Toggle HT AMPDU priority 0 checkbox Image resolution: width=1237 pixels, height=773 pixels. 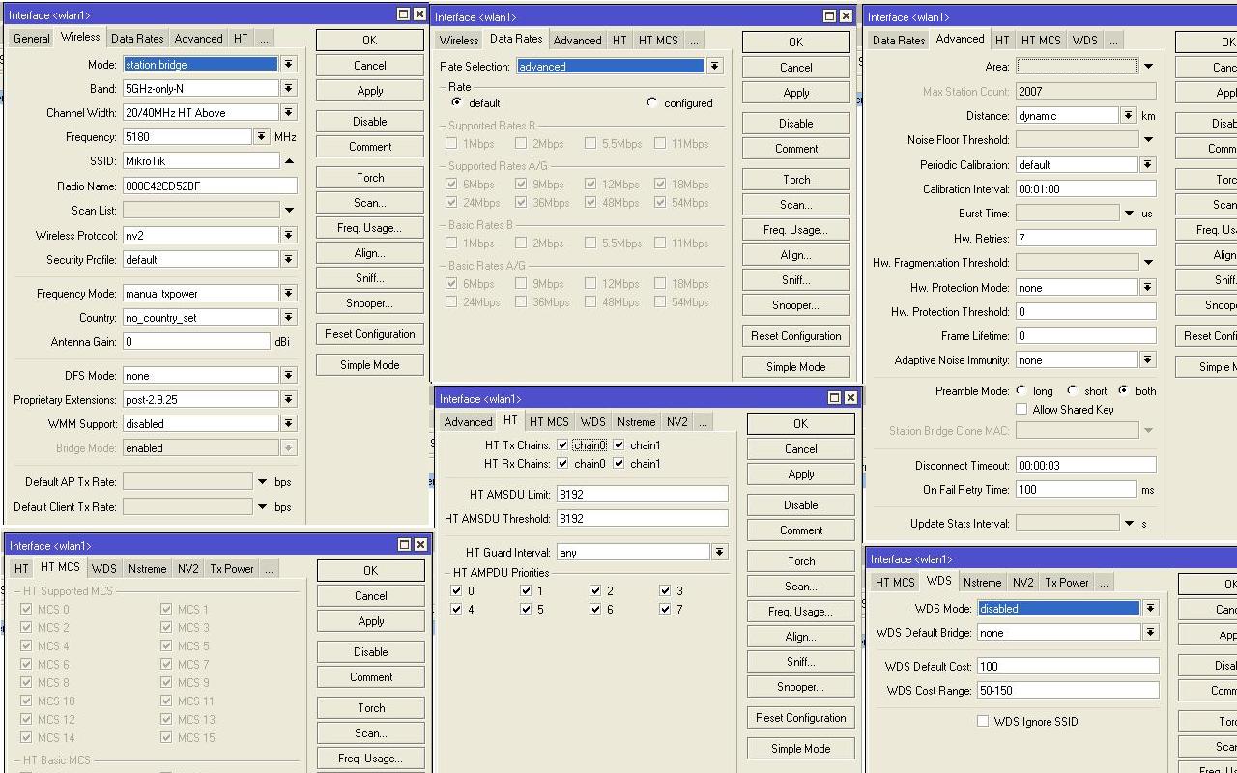(456, 590)
